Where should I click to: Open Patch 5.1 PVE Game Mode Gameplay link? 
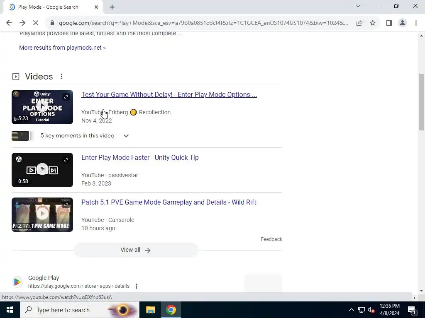coord(169,202)
